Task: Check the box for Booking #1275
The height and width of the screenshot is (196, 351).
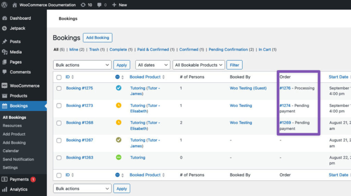Action: coord(59,88)
